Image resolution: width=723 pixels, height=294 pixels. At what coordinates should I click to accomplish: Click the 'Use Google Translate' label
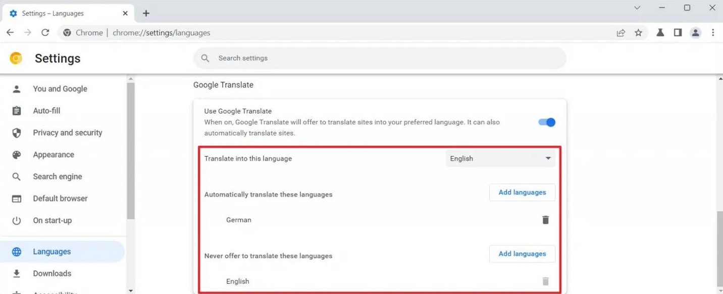tap(238, 111)
